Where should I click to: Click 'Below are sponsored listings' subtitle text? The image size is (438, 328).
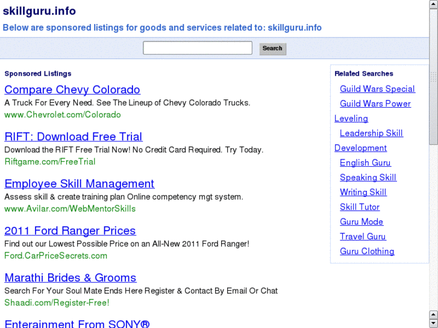(162, 28)
